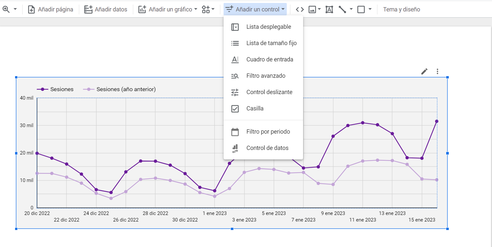Select Lista desplegable from the menu

(268, 27)
